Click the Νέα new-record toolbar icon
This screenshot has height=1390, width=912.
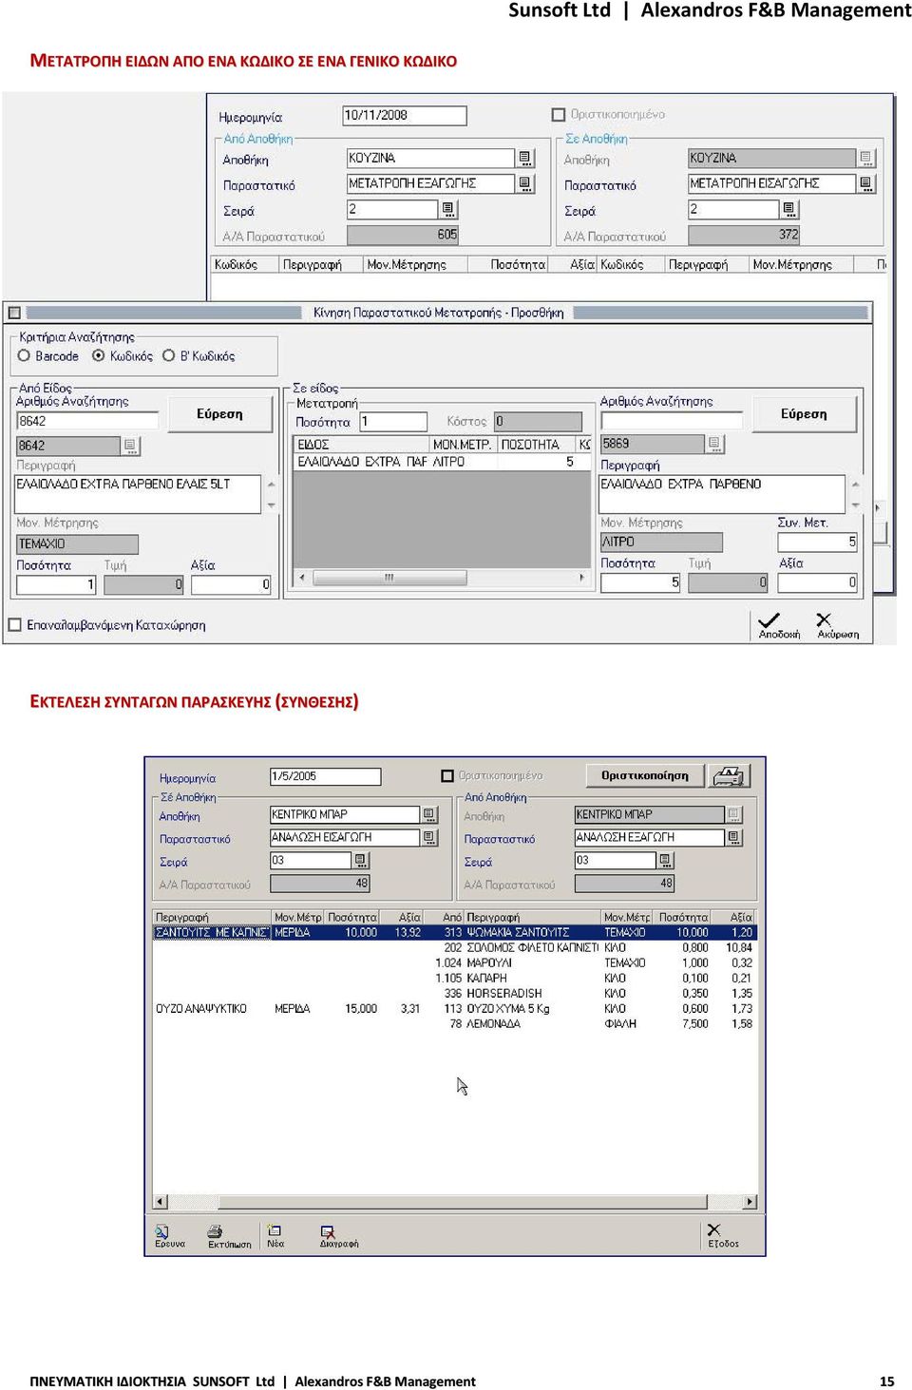coord(275,1229)
